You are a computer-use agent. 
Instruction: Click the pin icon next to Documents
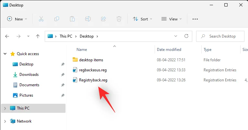tap(63, 85)
